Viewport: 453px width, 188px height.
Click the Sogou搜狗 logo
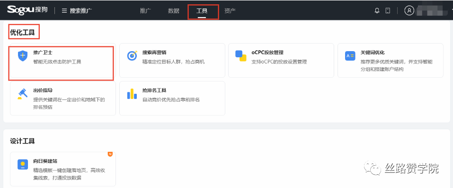pos(27,10)
